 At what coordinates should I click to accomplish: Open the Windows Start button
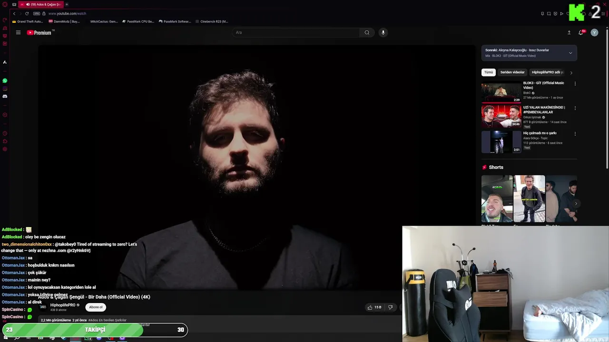6,338
